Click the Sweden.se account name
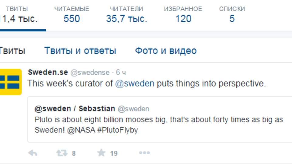292x164 pixels. click(x=48, y=72)
